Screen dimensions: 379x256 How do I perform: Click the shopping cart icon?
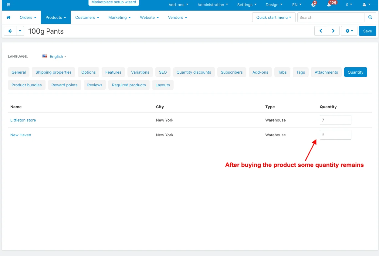8,5
